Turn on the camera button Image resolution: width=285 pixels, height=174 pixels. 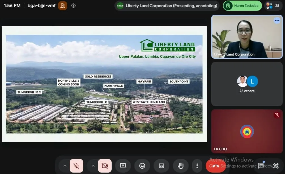[x=105, y=165]
